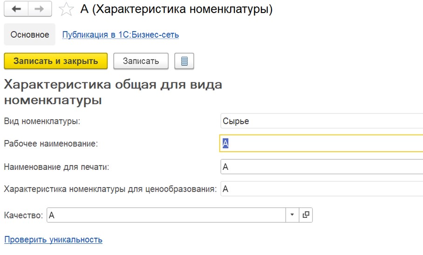Image resolution: width=423 pixels, height=255 pixels.
Task: Open Публикация в 1С:Бизнес-сеть link
Action: (121, 35)
